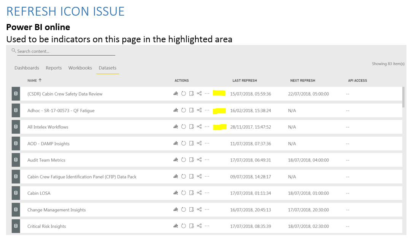Click the API ACCESS column header
The height and width of the screenshot is (246, 411).
pos(357,81)
